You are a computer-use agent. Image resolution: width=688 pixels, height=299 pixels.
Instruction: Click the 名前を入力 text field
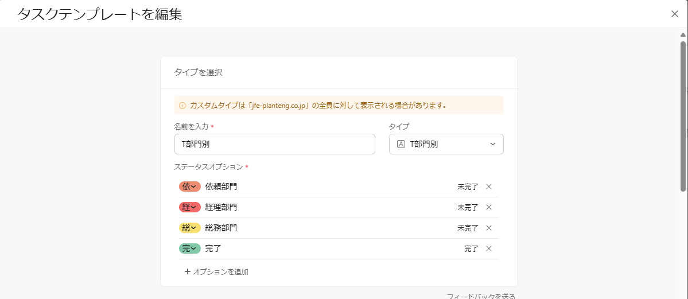(275, 144)
